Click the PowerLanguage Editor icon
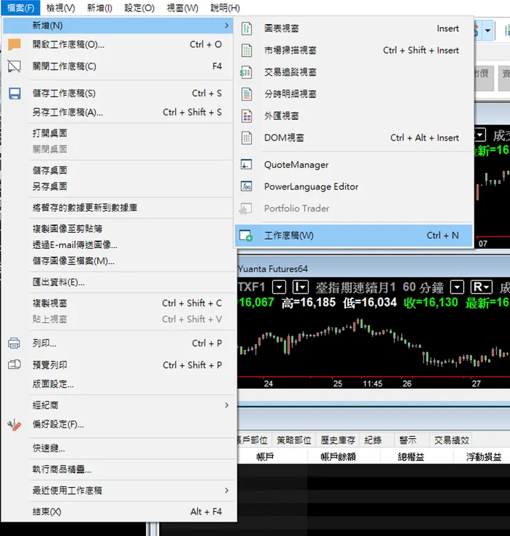 pos(246,186)
